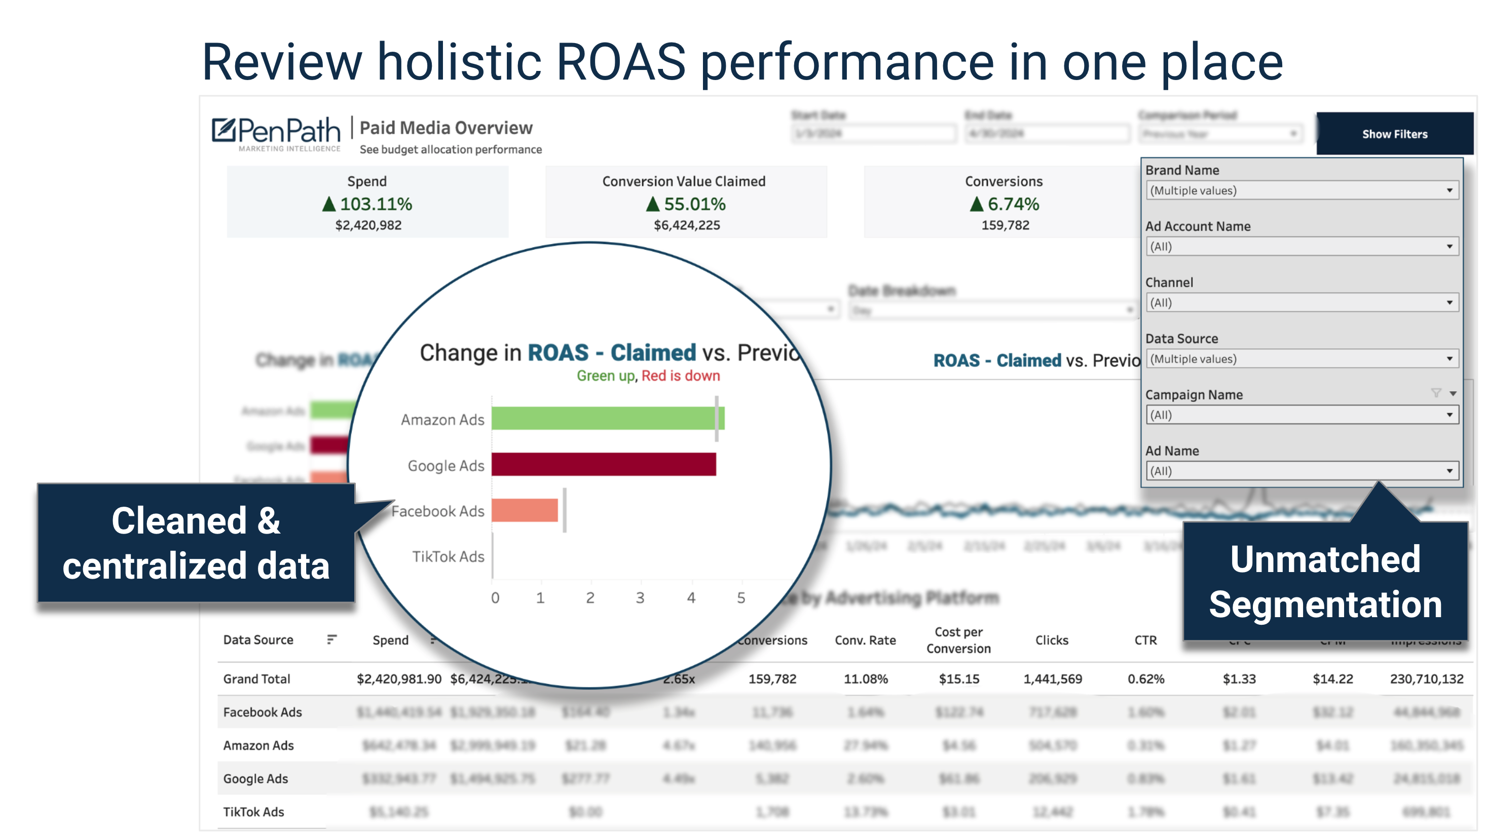Click the Grand Total CPM value $14.22
This screenshot has width=1486, height=833.
pyautogui.click(x=1332, y=679)
